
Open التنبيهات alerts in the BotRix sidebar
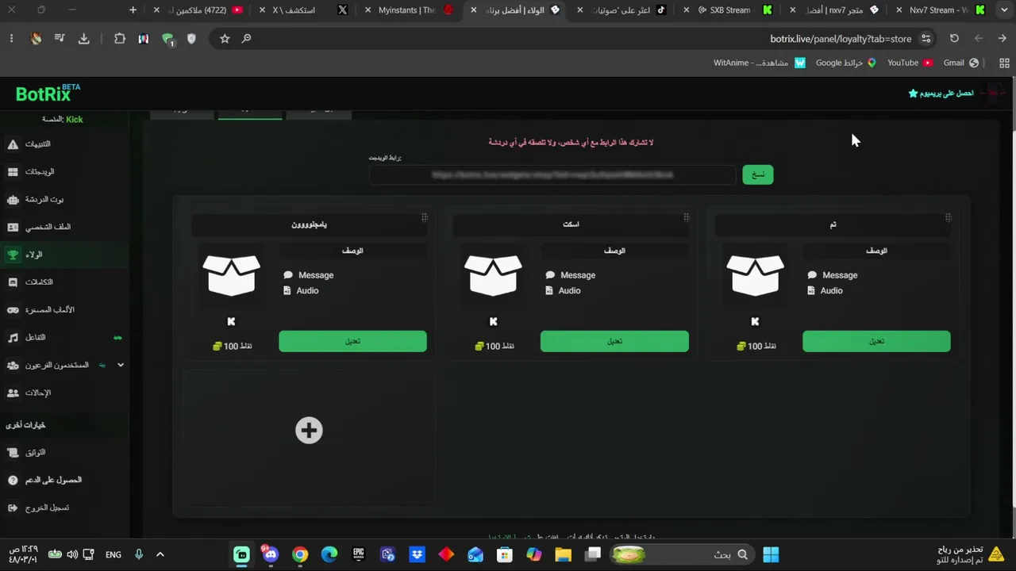click(63, 144)
